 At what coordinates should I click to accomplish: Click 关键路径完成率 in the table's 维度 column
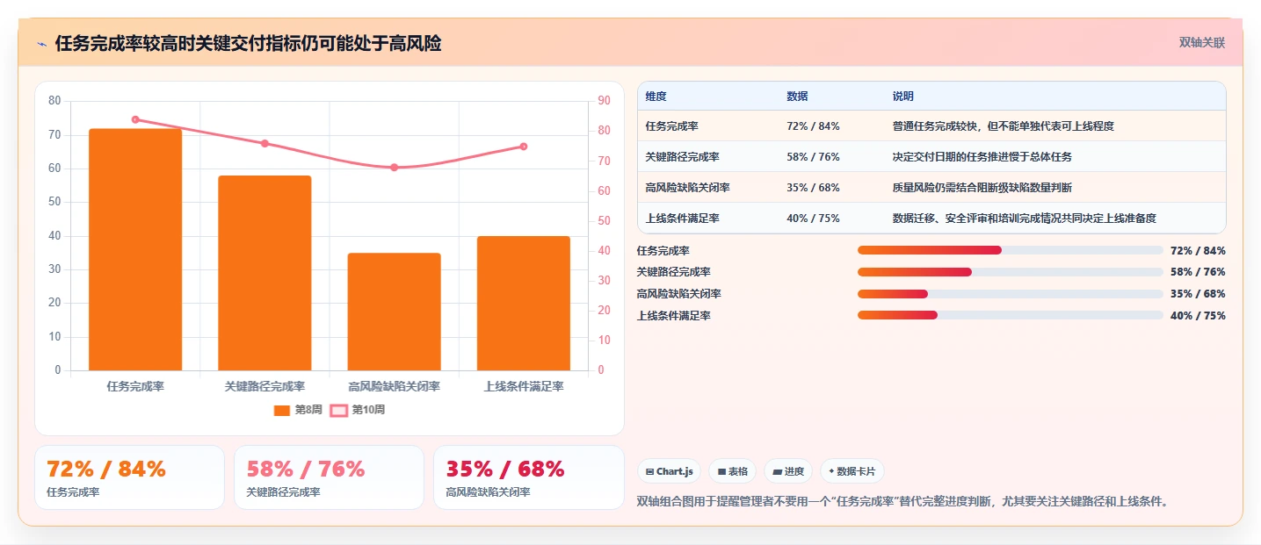(682, 157)
